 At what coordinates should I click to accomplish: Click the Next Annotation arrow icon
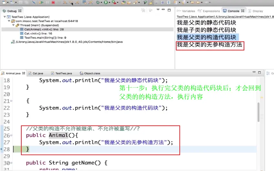(175, 2)
